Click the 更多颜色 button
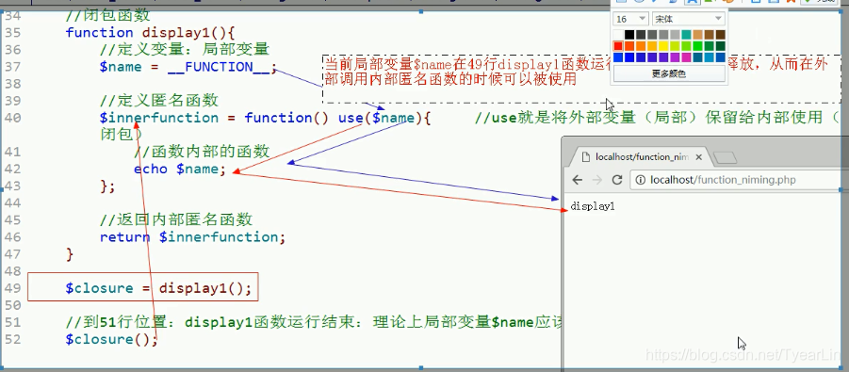The width and height of the screenshot is (849, 372). [x=669, y=73]
